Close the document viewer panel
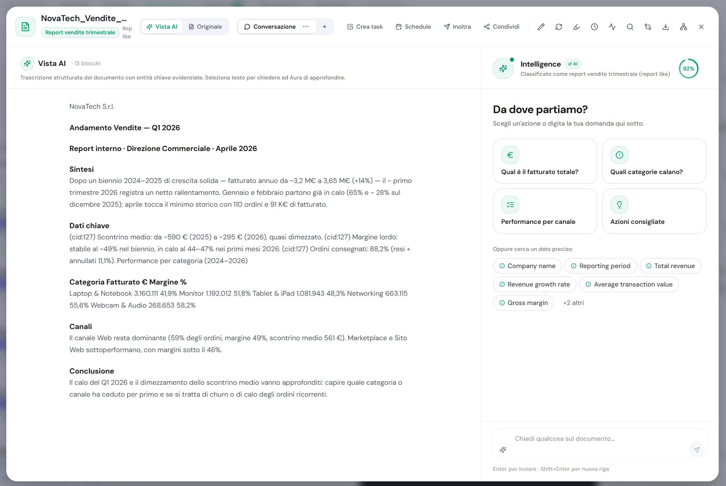The image size is (726, 486). [x=701, y=27]
